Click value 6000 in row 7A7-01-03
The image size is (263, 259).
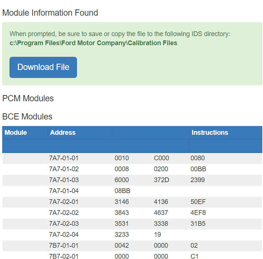pos(122,180)
